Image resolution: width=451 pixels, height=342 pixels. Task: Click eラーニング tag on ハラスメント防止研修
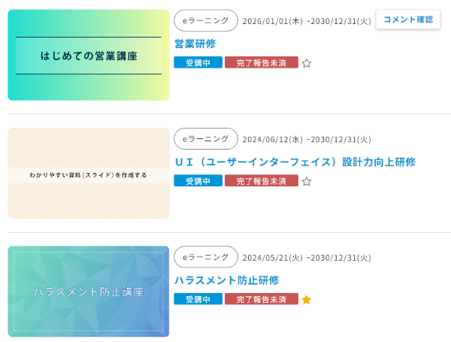(205, 258)
